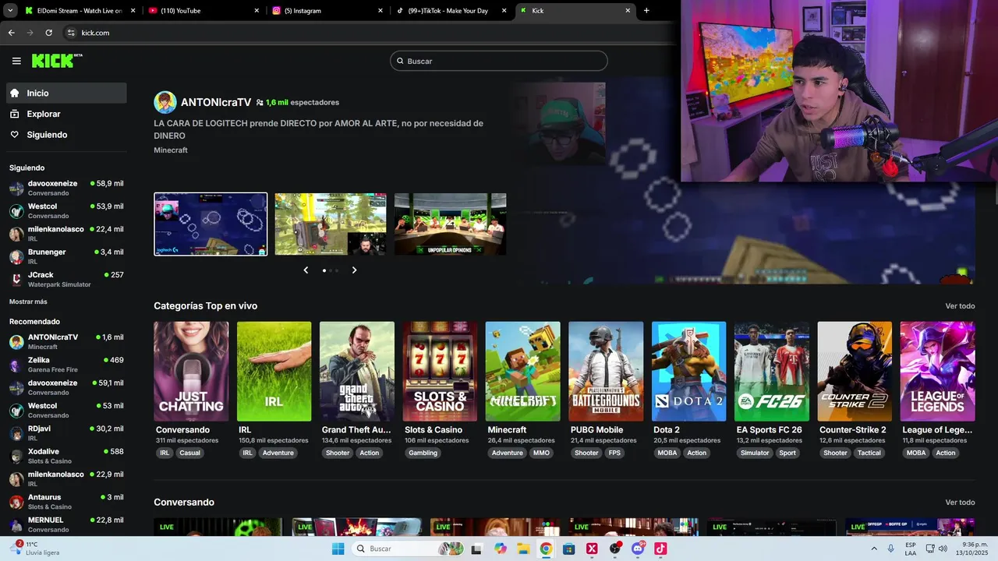Close the Kick browser tab
The height and width of the screenshot is (561, 998).
click(628, 11)
